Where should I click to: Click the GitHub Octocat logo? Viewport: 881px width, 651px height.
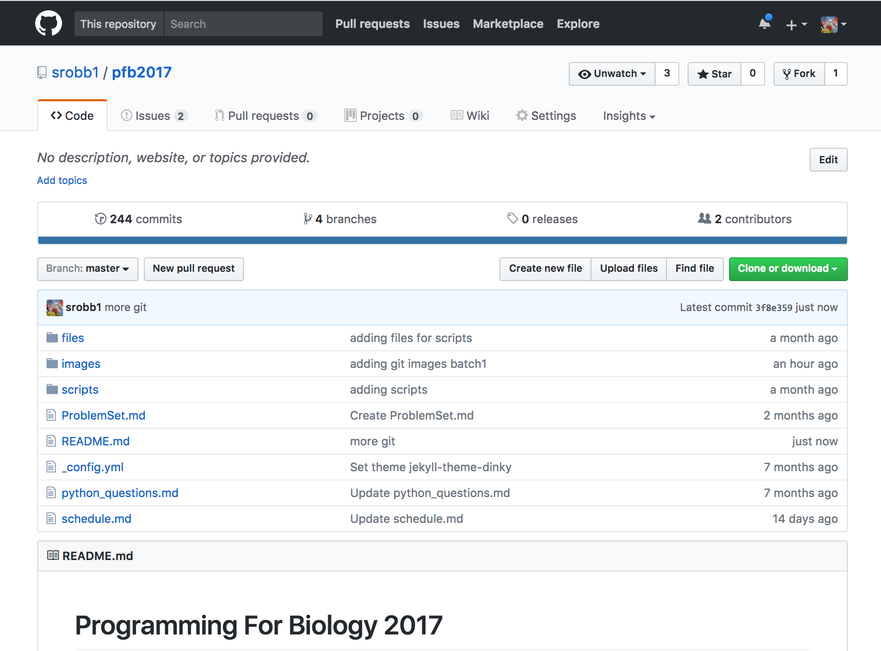pyautogui.click(x=49, y=24)
